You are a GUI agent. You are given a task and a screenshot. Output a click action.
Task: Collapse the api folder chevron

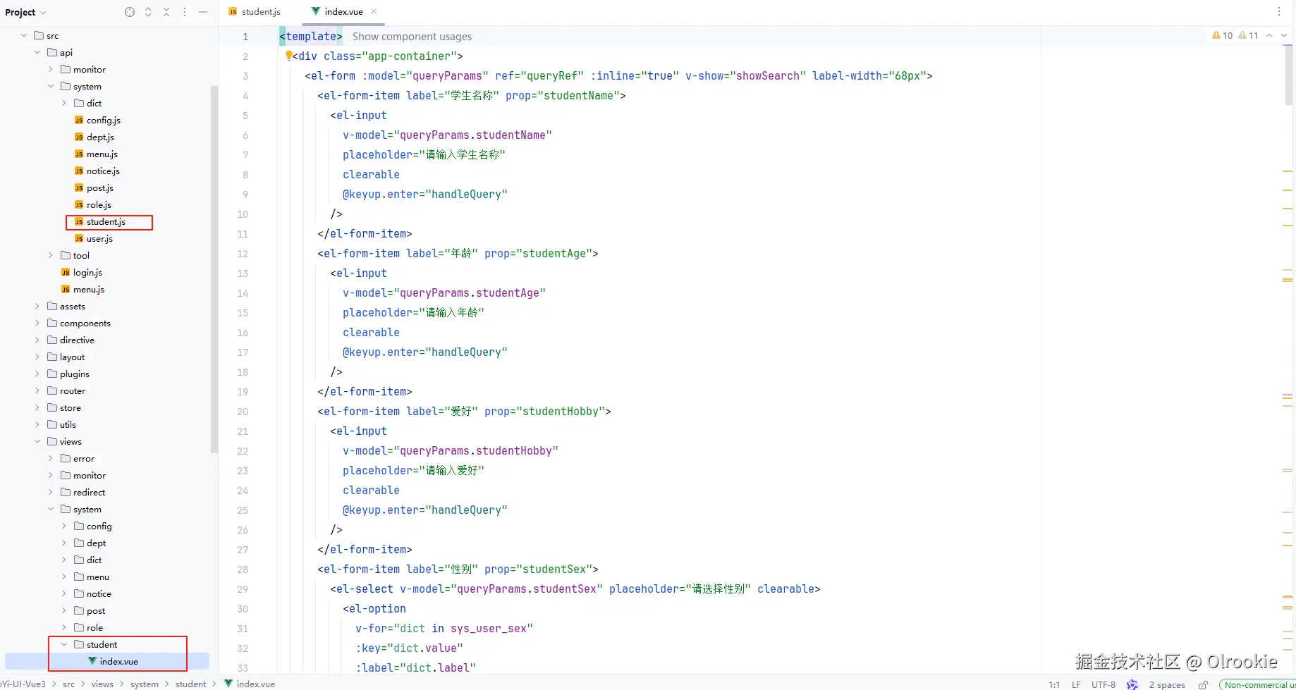pyautogui.click(x=37, y=52)
